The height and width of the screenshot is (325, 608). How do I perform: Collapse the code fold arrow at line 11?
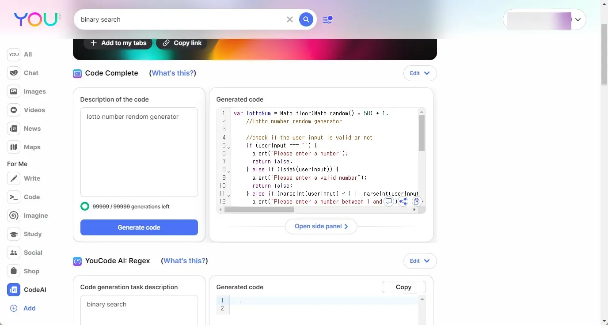click(x=228, y=195)
